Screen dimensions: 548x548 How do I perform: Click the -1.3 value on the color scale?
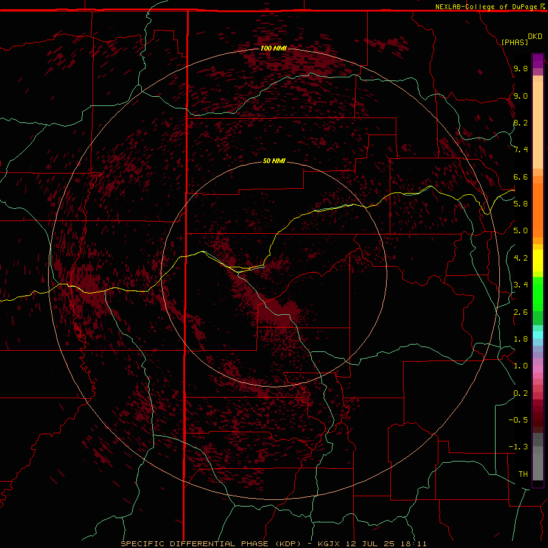pyautogui.click(x=518, y=447)
